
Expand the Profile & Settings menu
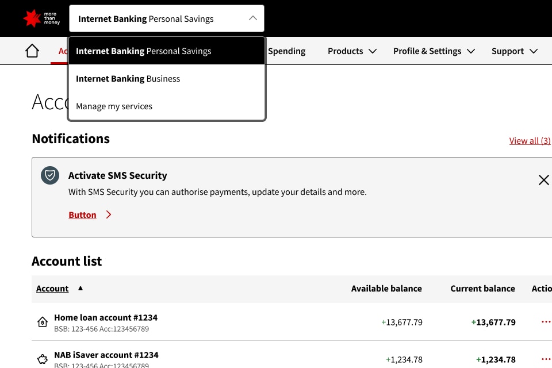pos(434,51)
